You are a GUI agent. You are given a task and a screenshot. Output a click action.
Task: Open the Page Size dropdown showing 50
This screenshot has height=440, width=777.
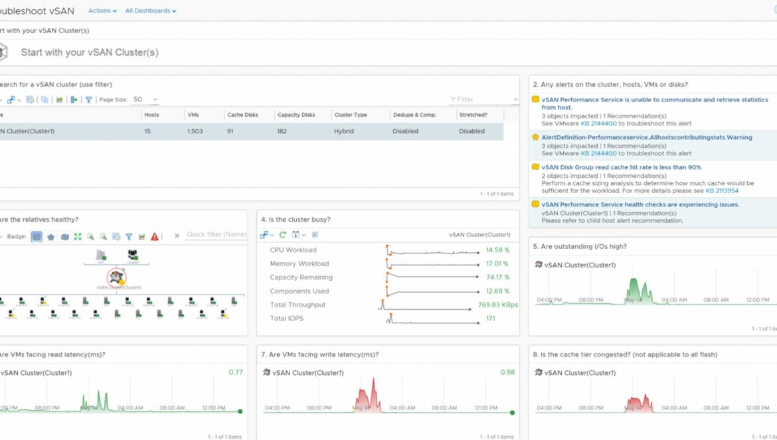tap(145, 100)
